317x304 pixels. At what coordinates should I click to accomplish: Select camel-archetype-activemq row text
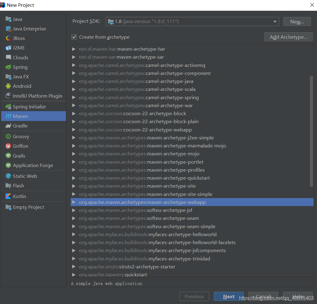click(x=142, y=65)
